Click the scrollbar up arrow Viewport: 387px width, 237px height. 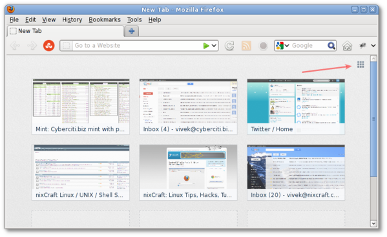(x=373, y=59)
